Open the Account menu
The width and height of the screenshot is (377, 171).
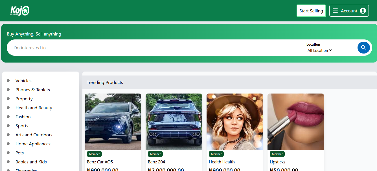[x=349, y=11]
